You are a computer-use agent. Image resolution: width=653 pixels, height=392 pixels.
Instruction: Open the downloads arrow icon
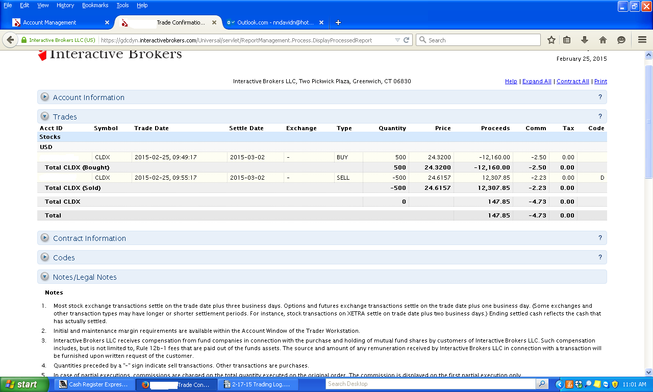pos(585,40)
